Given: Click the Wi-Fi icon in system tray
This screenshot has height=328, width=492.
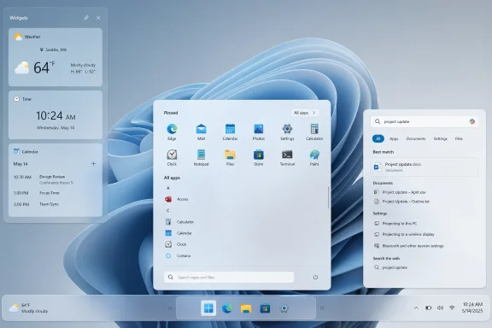Looking at the screenshot, I should tap(452, 307).
